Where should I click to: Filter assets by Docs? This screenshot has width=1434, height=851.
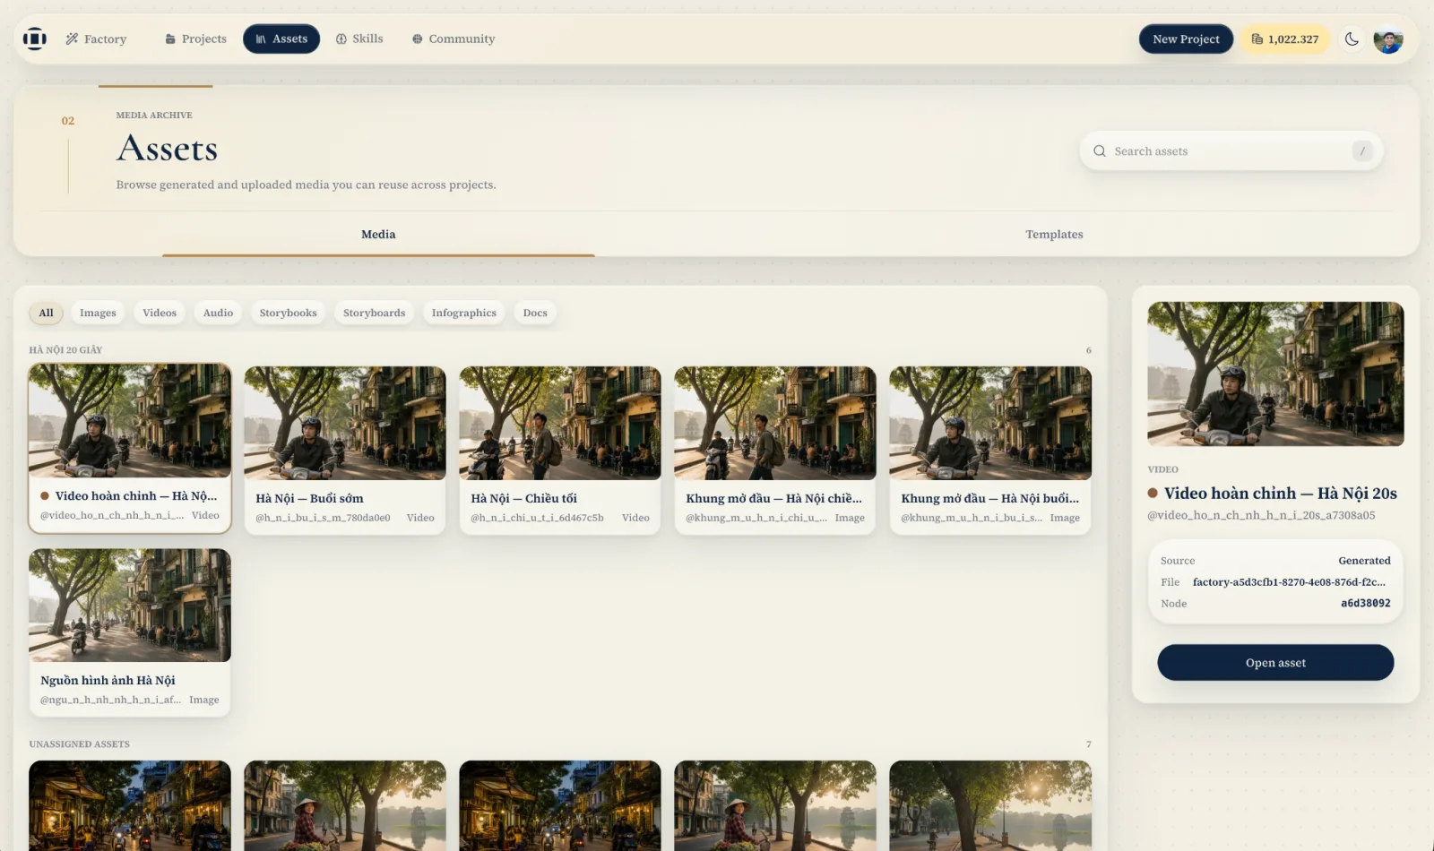pos(535,313)
